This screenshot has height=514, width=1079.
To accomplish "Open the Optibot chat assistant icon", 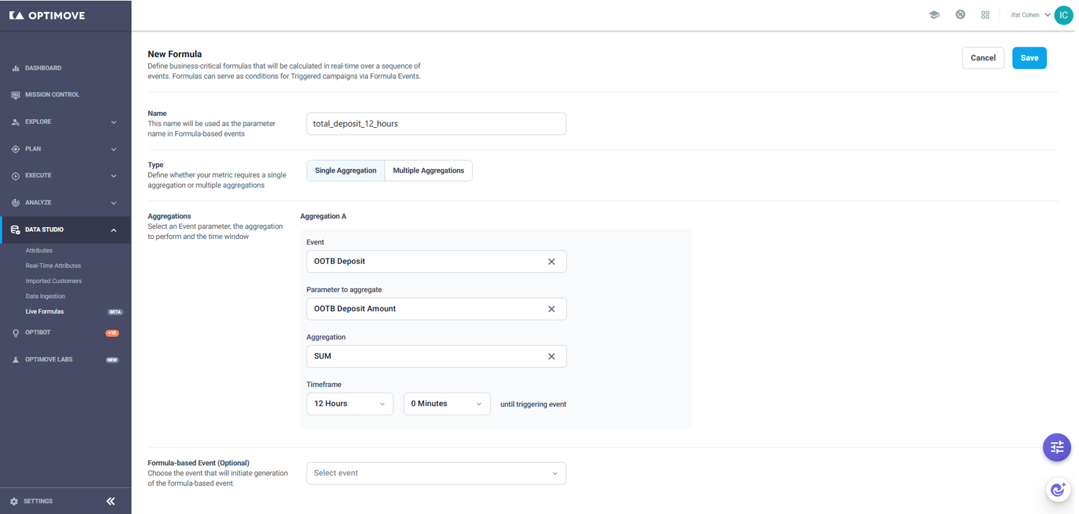I will coord(1058,491).
